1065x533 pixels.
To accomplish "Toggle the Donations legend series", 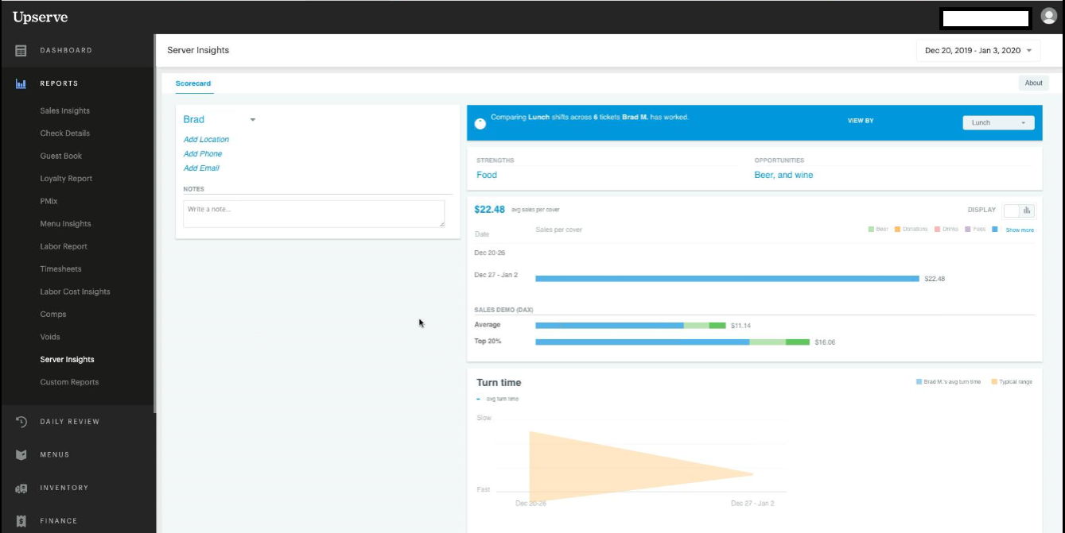I will (x=897, y=230).
